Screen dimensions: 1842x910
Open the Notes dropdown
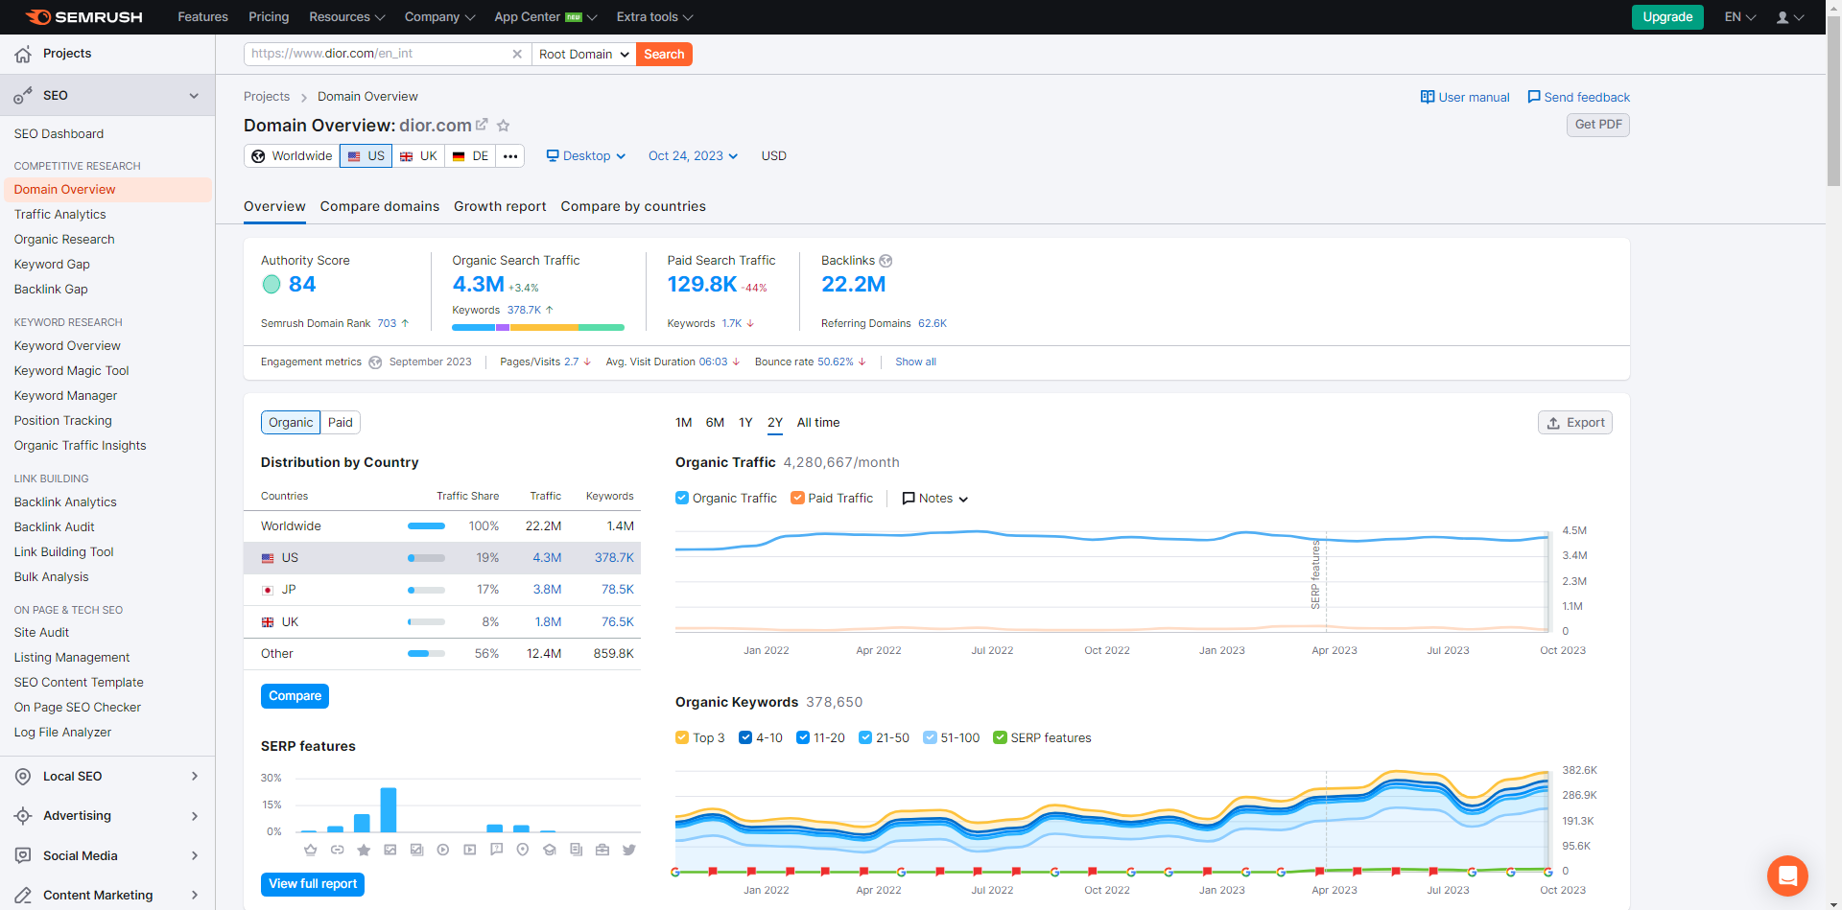coord(935,499)
